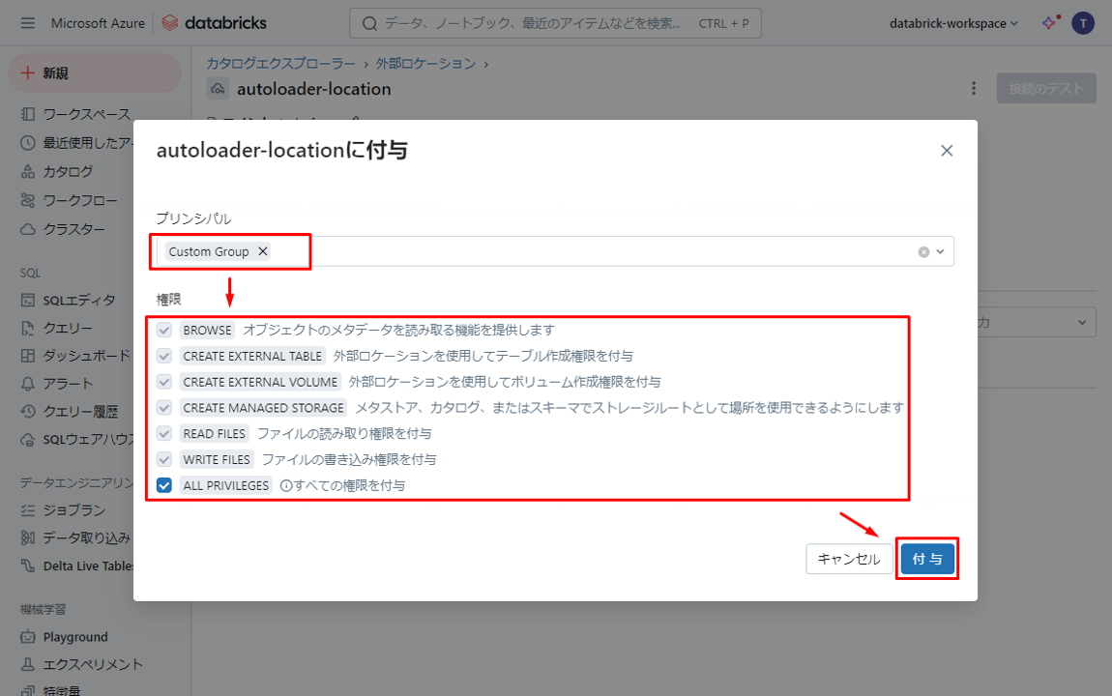Screen dimensions: 1112x696
Task: Click the info icon next to ALL PRIVILEGES
Action: [286, 485]
